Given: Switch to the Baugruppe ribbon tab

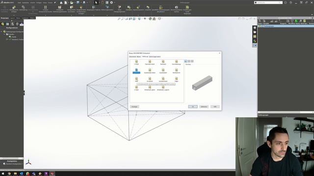Looking at the screenshot, I should [x=4, y=18].
